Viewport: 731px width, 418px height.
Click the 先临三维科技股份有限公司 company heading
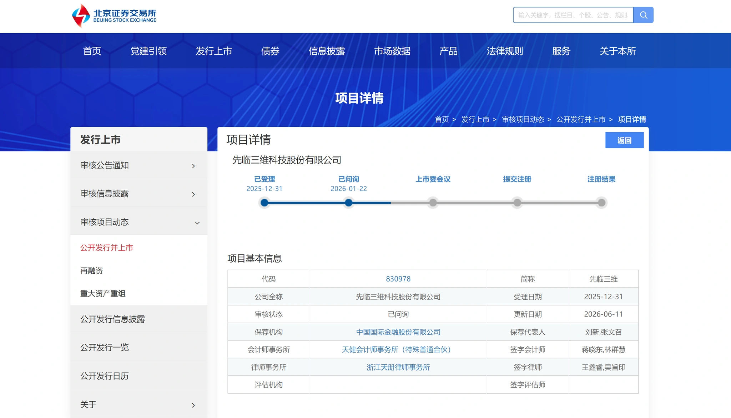tap(287, 160)
